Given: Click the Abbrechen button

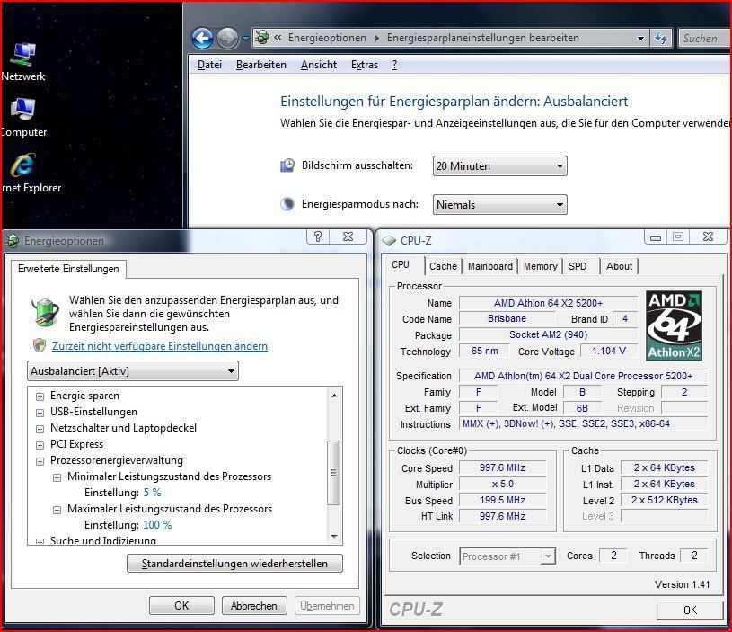Looking at the screenshot, I should point(253,606).
